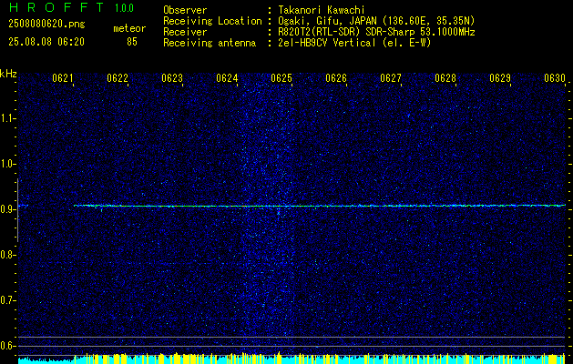Click location Ogaki, Gifu, JAPAN text

pyautogui.click(x=376, y=21)
